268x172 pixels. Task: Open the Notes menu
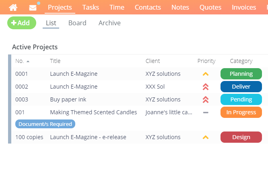click(x=180, y=7)
